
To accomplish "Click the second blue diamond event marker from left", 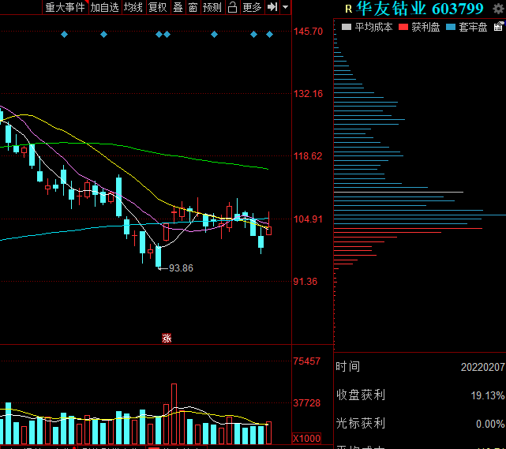I will pyautogui.click(x=103, y=34).
